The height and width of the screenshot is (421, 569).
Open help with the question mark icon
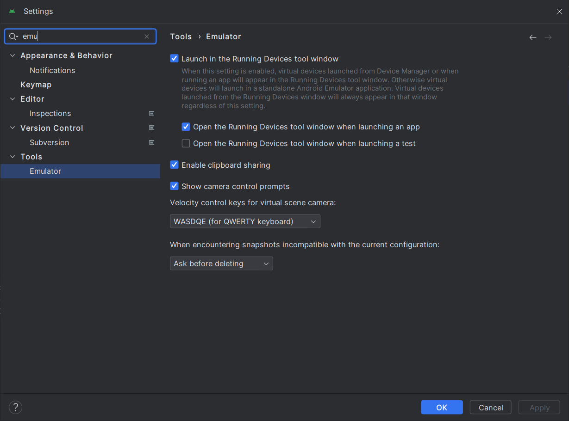click(16, 407)
